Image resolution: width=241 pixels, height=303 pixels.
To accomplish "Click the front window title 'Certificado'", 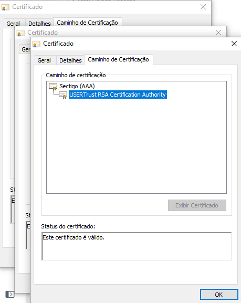I will (x=58, y=44).
